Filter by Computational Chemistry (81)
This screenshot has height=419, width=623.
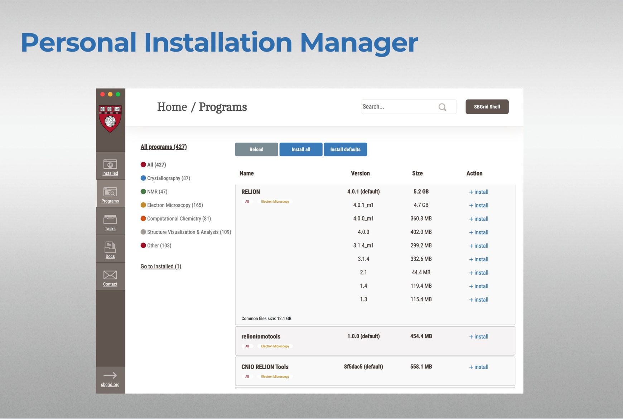178,218
